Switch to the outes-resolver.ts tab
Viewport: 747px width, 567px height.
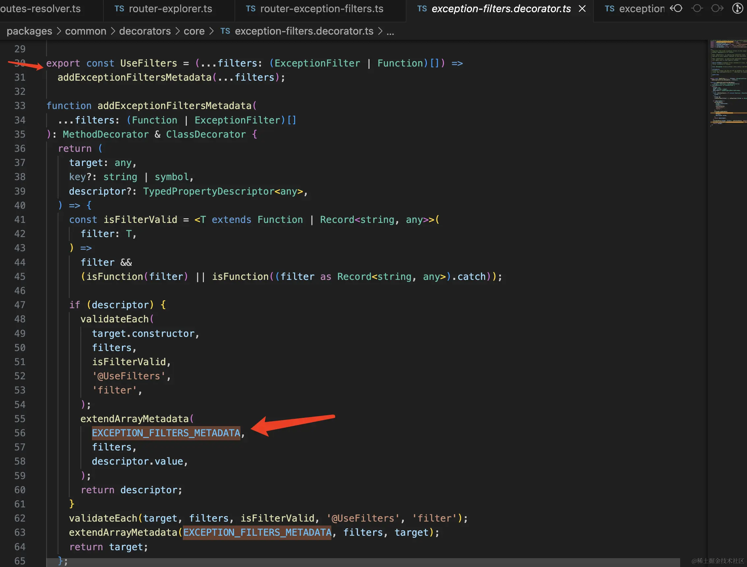[x=51, y=9]
